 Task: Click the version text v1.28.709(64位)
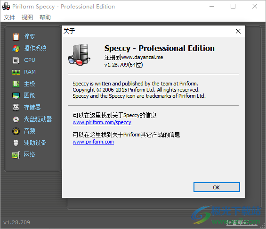(123, 65)
